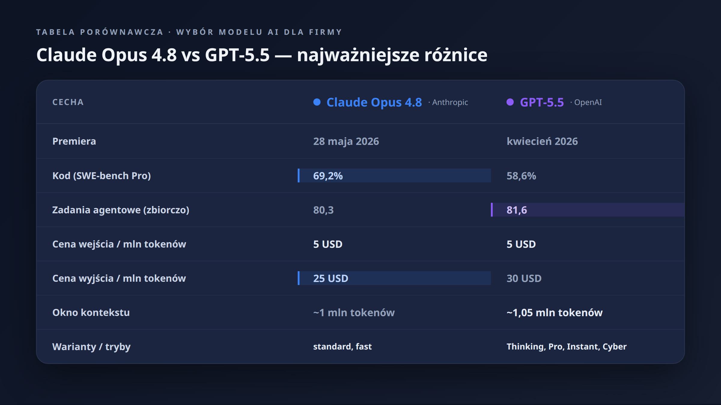This screenshot has width=721, height=405.
Task: Click the purple dot beside GPT-5.5
Action: [510, 102]
